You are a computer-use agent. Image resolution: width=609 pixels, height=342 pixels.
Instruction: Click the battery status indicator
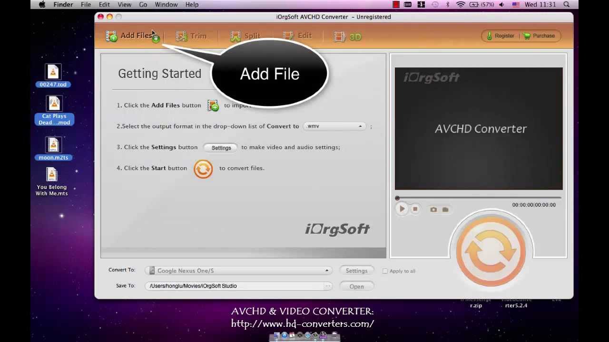(x=481, y=5)
